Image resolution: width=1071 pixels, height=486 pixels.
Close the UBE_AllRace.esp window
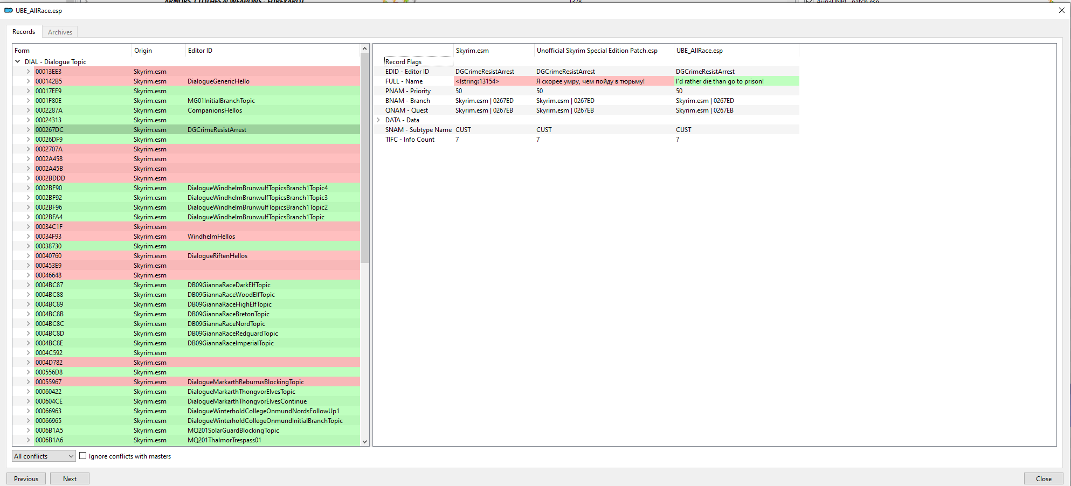(x=1061, y=10)
